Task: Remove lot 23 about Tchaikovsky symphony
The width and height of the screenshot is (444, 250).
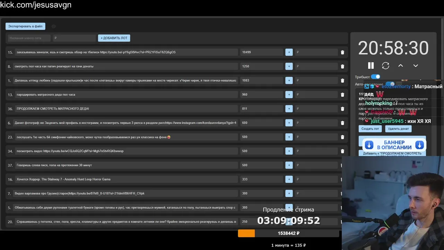Action: pos(342,137)
